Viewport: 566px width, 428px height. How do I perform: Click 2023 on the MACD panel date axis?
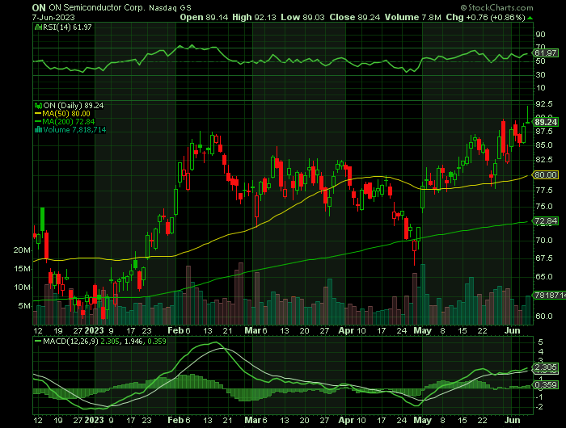tap(95, 421)
